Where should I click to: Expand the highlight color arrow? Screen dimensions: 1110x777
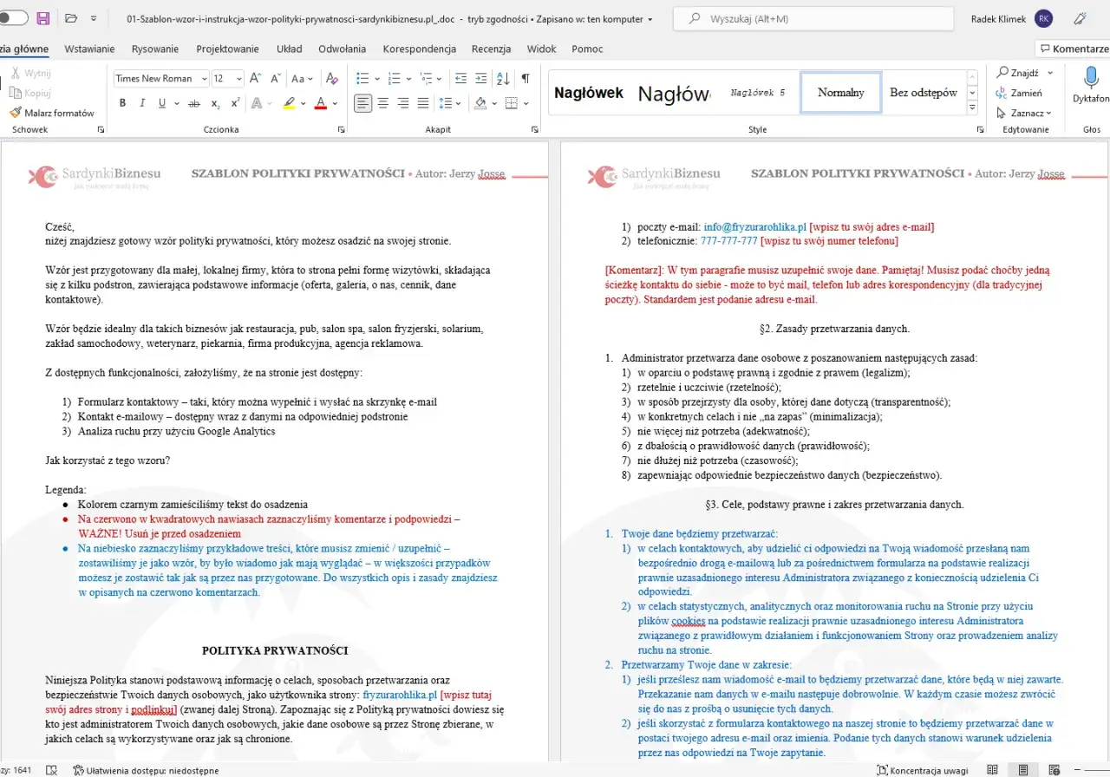[304, 103]
